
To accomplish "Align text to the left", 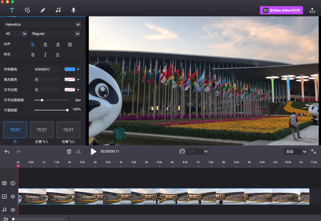I will (33, 44).
